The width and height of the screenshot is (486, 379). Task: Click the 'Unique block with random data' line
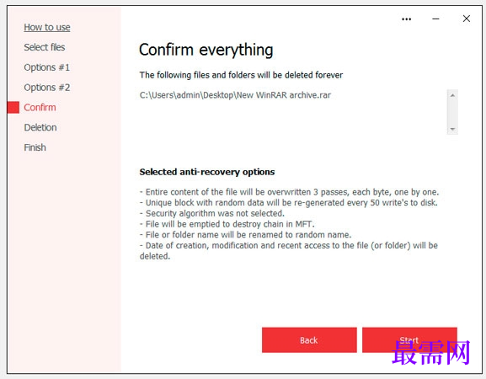[289, 203]
